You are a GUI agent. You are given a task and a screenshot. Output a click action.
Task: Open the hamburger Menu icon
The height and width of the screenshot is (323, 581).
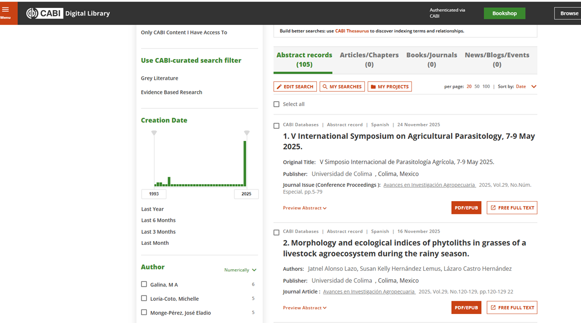click(x=6, y=12)
